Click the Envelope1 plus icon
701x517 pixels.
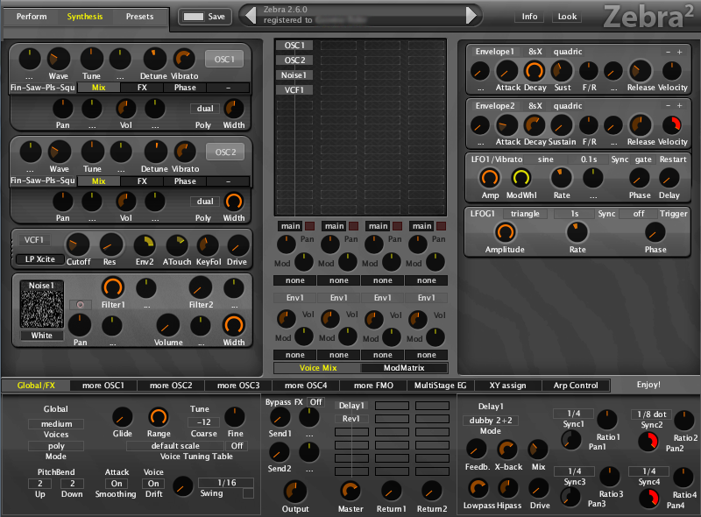coord(680,53)
